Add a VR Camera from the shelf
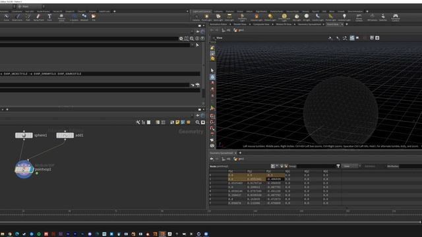This screenshot has width=422, height=237. pos(372,18)
